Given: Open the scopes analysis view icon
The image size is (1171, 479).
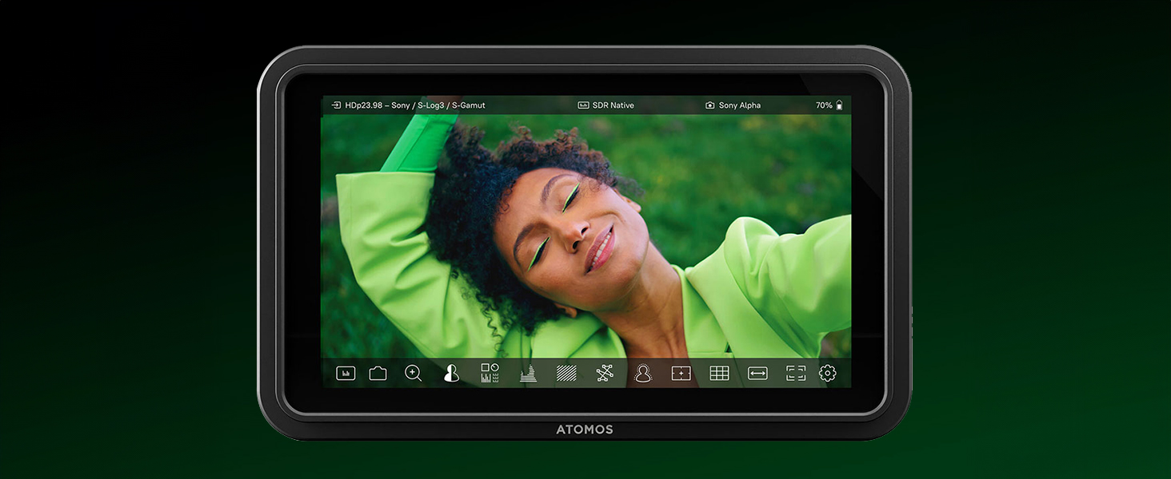Looking at the screenshot, I should coord(490,373).
